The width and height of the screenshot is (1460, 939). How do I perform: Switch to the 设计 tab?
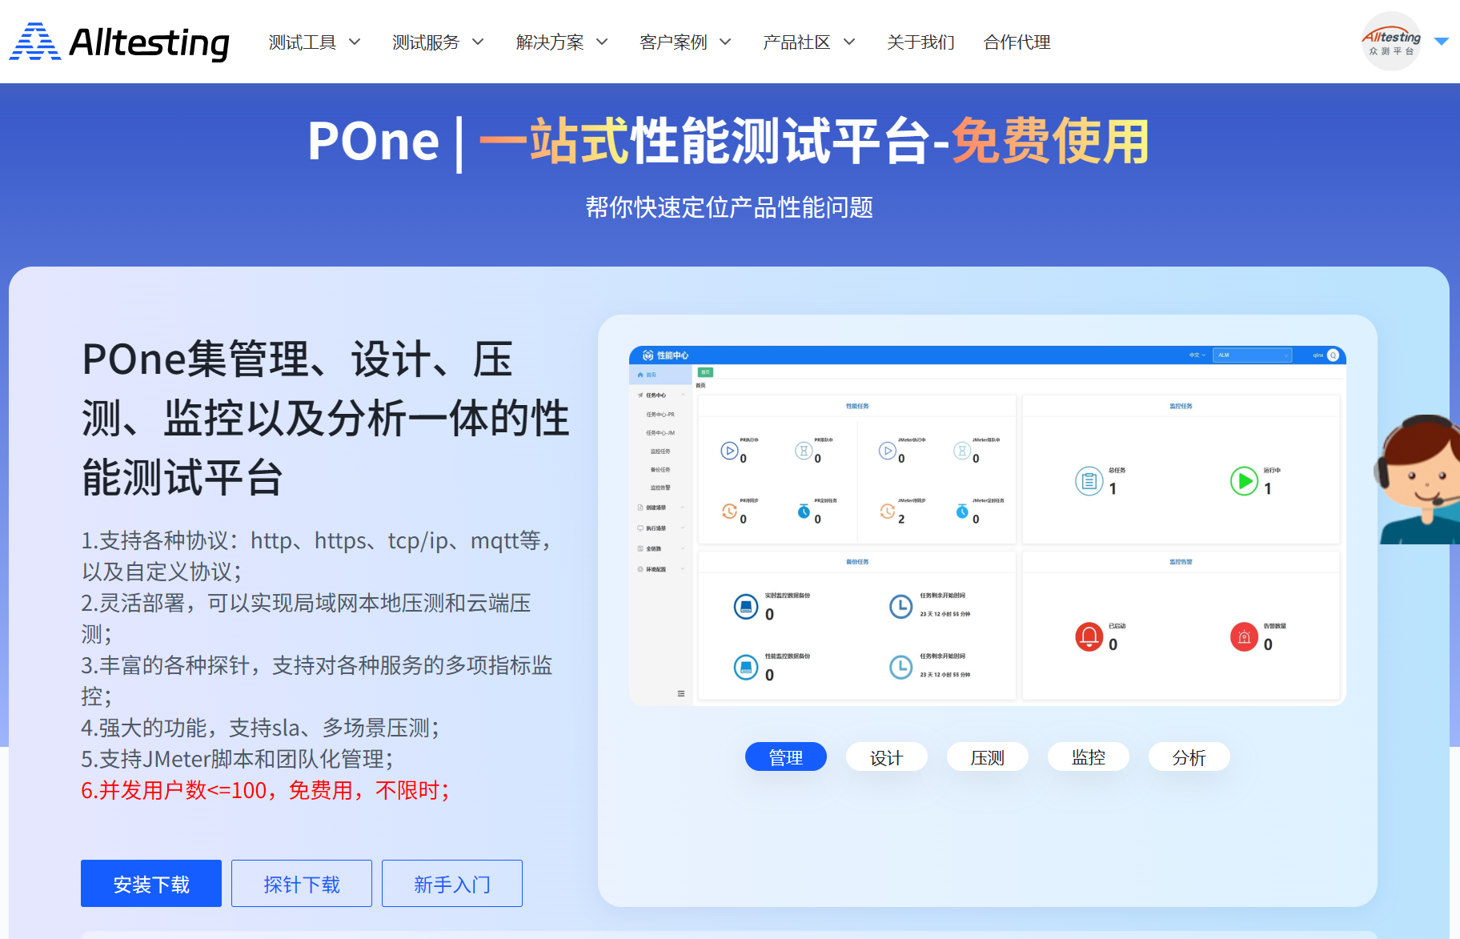pyautogui.click(x=886, y=757)
